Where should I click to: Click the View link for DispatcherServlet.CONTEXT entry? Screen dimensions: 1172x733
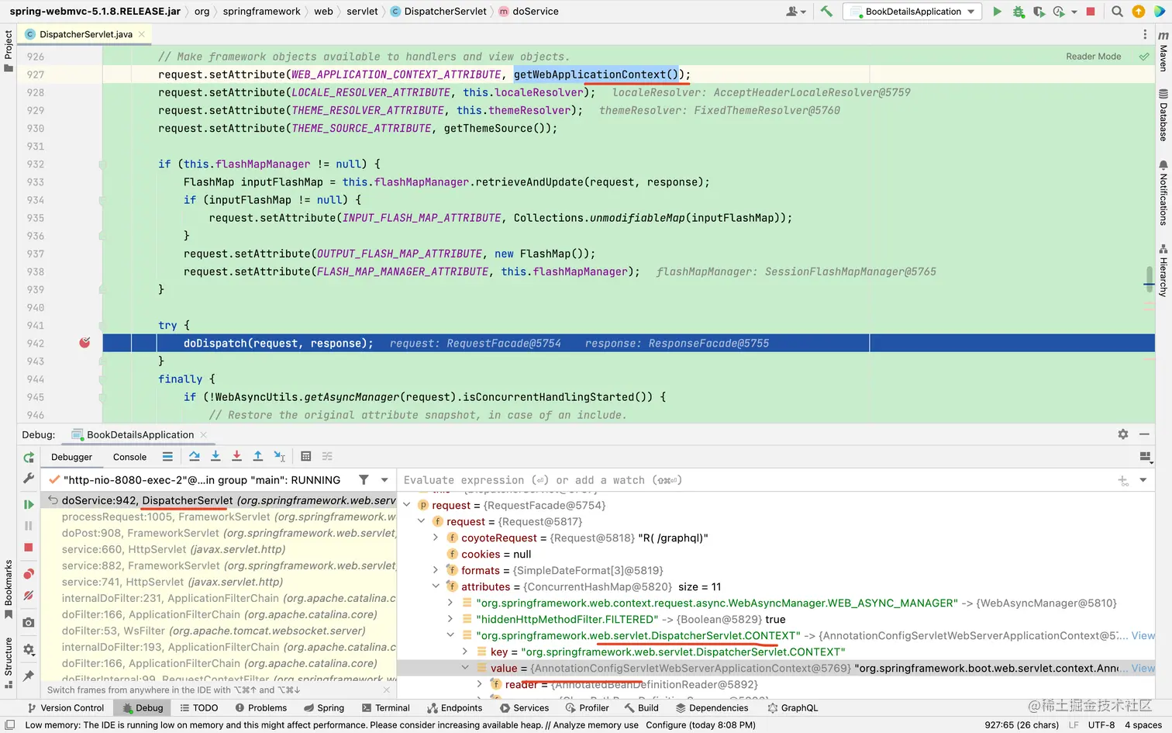tap(1143, 635)
